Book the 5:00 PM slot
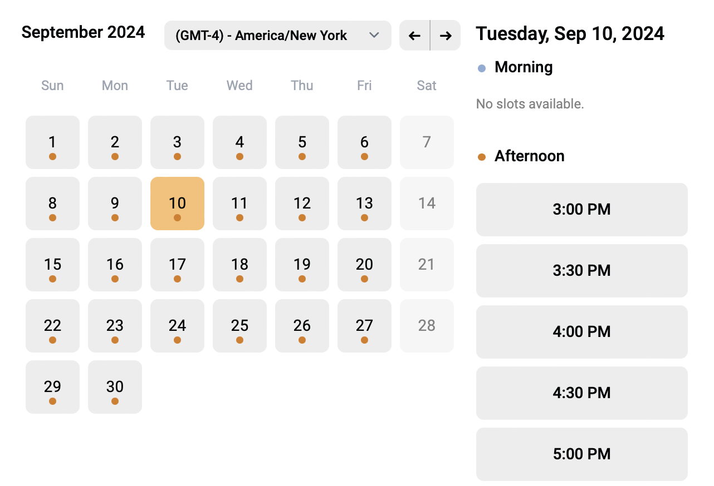This screenshot has height=486, width=714. 581,454
